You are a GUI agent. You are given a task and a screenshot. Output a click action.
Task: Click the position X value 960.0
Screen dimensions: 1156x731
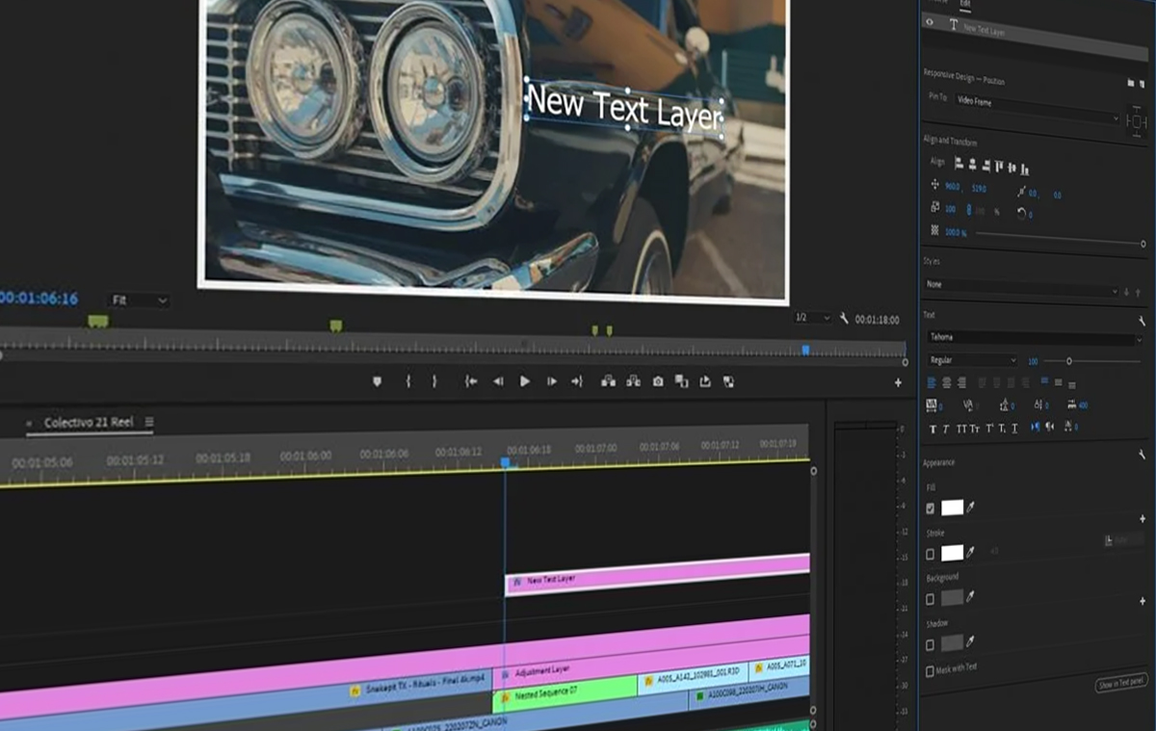[x=953, y=187]
